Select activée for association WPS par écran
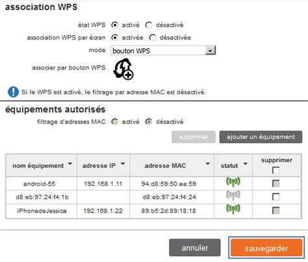Viewport: 308px width, 262px height. [114, 38]
